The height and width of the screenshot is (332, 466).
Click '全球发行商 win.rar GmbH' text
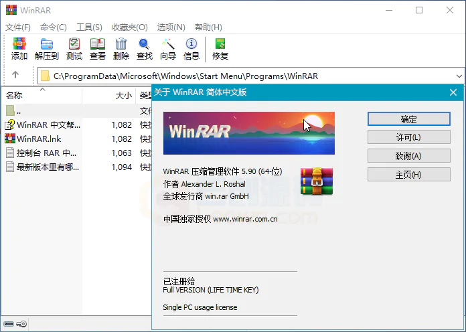[x=206, y=196]
